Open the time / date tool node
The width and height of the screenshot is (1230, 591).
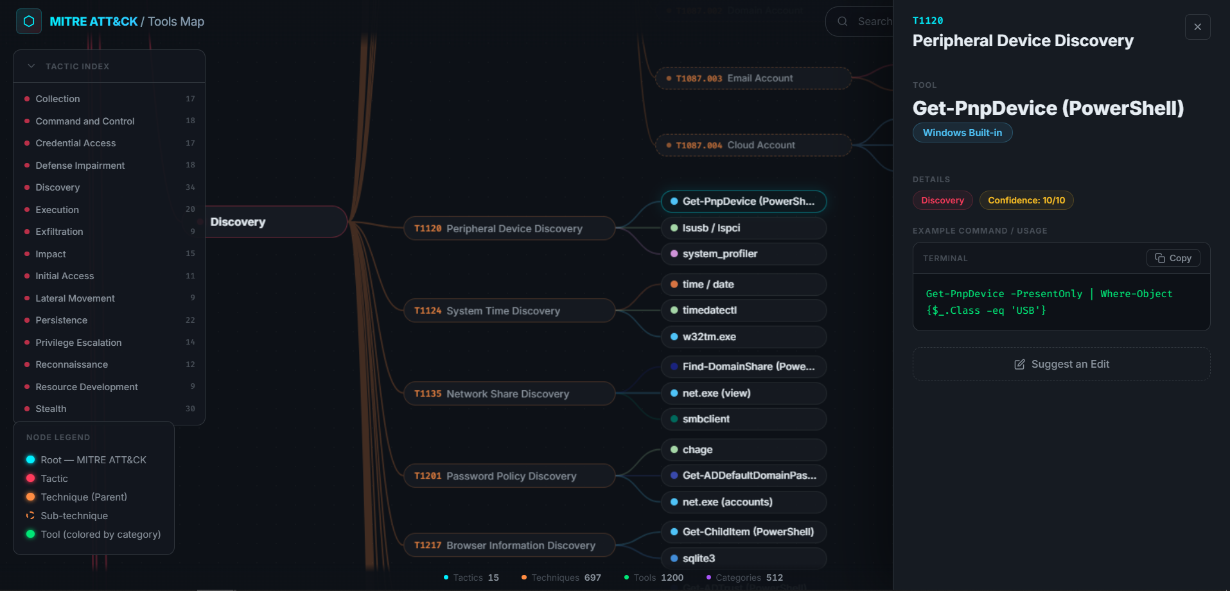(x=744, y=284)
